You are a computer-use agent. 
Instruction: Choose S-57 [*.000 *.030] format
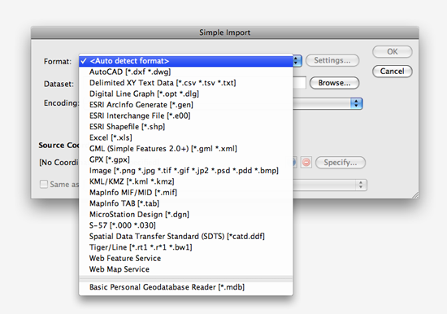pos(186,225)
